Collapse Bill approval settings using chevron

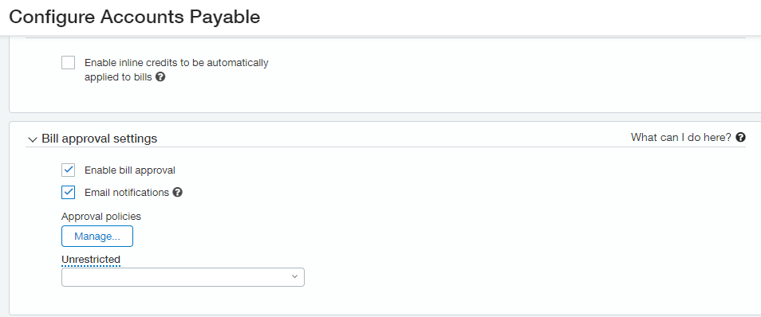pos(33,139)
